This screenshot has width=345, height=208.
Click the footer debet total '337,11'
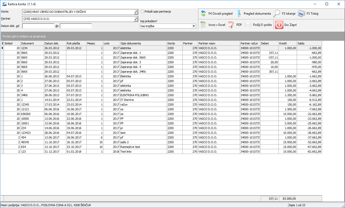[270, 199]
